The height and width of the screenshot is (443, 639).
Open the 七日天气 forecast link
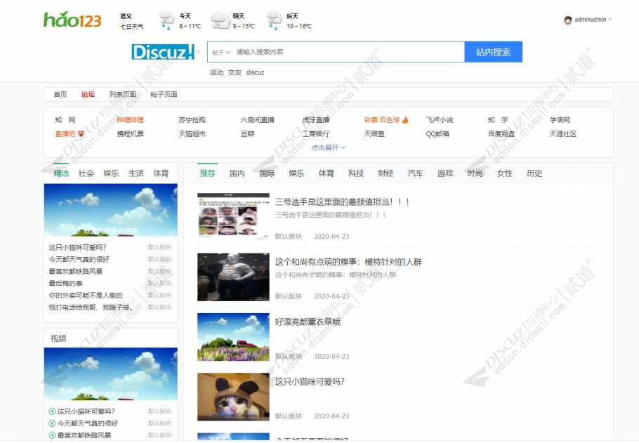pyautogui.click(x=131, y=27)
